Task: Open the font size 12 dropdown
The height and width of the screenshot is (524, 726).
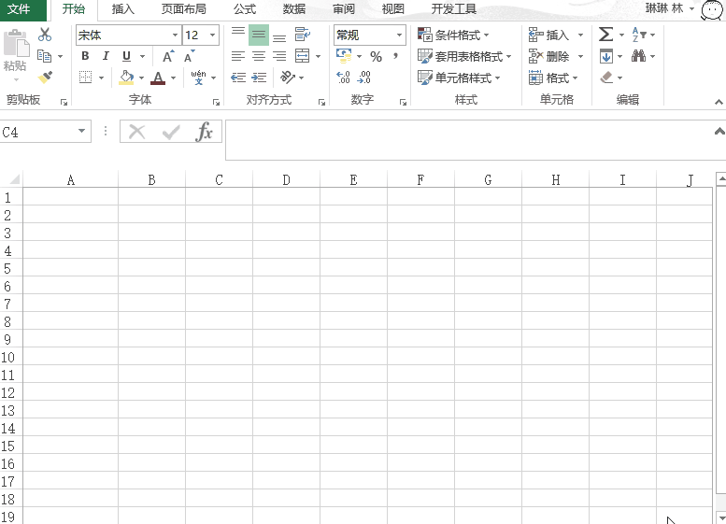Action: (212, 35)
